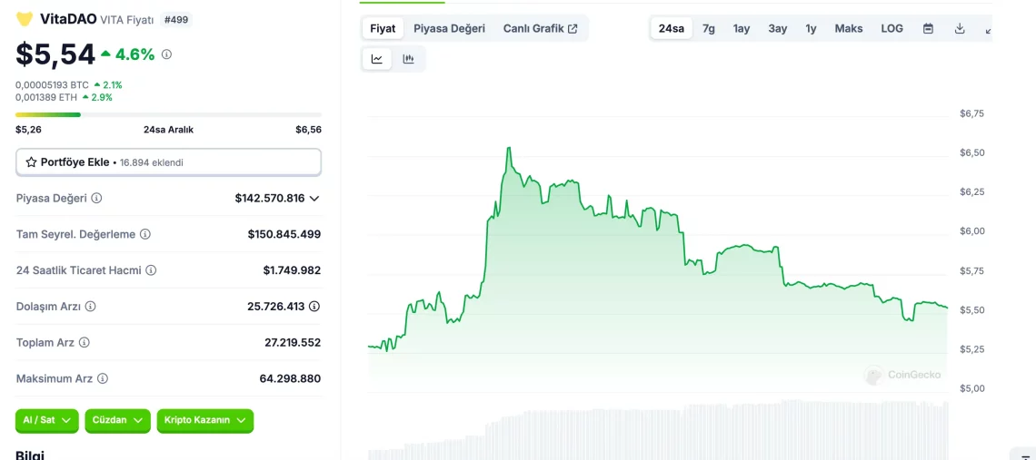The width and height of the screenshot is (1036, 460).
Task: Click the download chart data icon
Action: pyautogui.click(x=960, y=28)
